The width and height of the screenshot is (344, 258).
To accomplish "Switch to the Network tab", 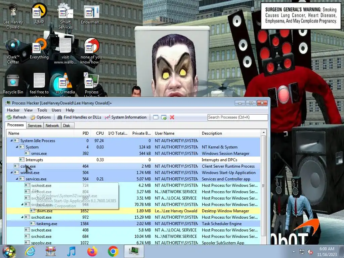I will coord(52,126).
